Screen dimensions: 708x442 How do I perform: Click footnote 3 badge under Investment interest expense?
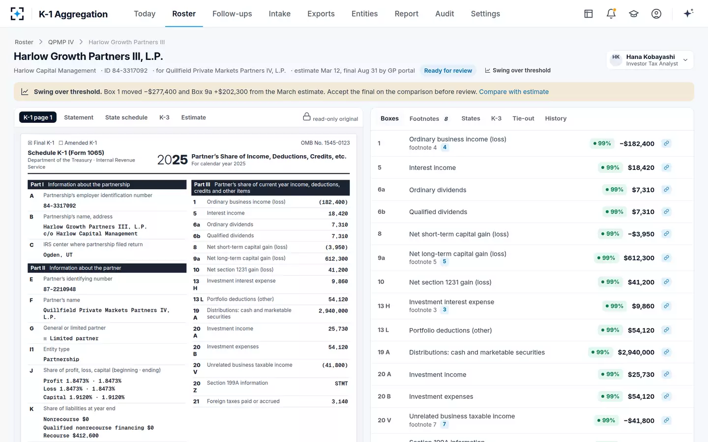444,310
